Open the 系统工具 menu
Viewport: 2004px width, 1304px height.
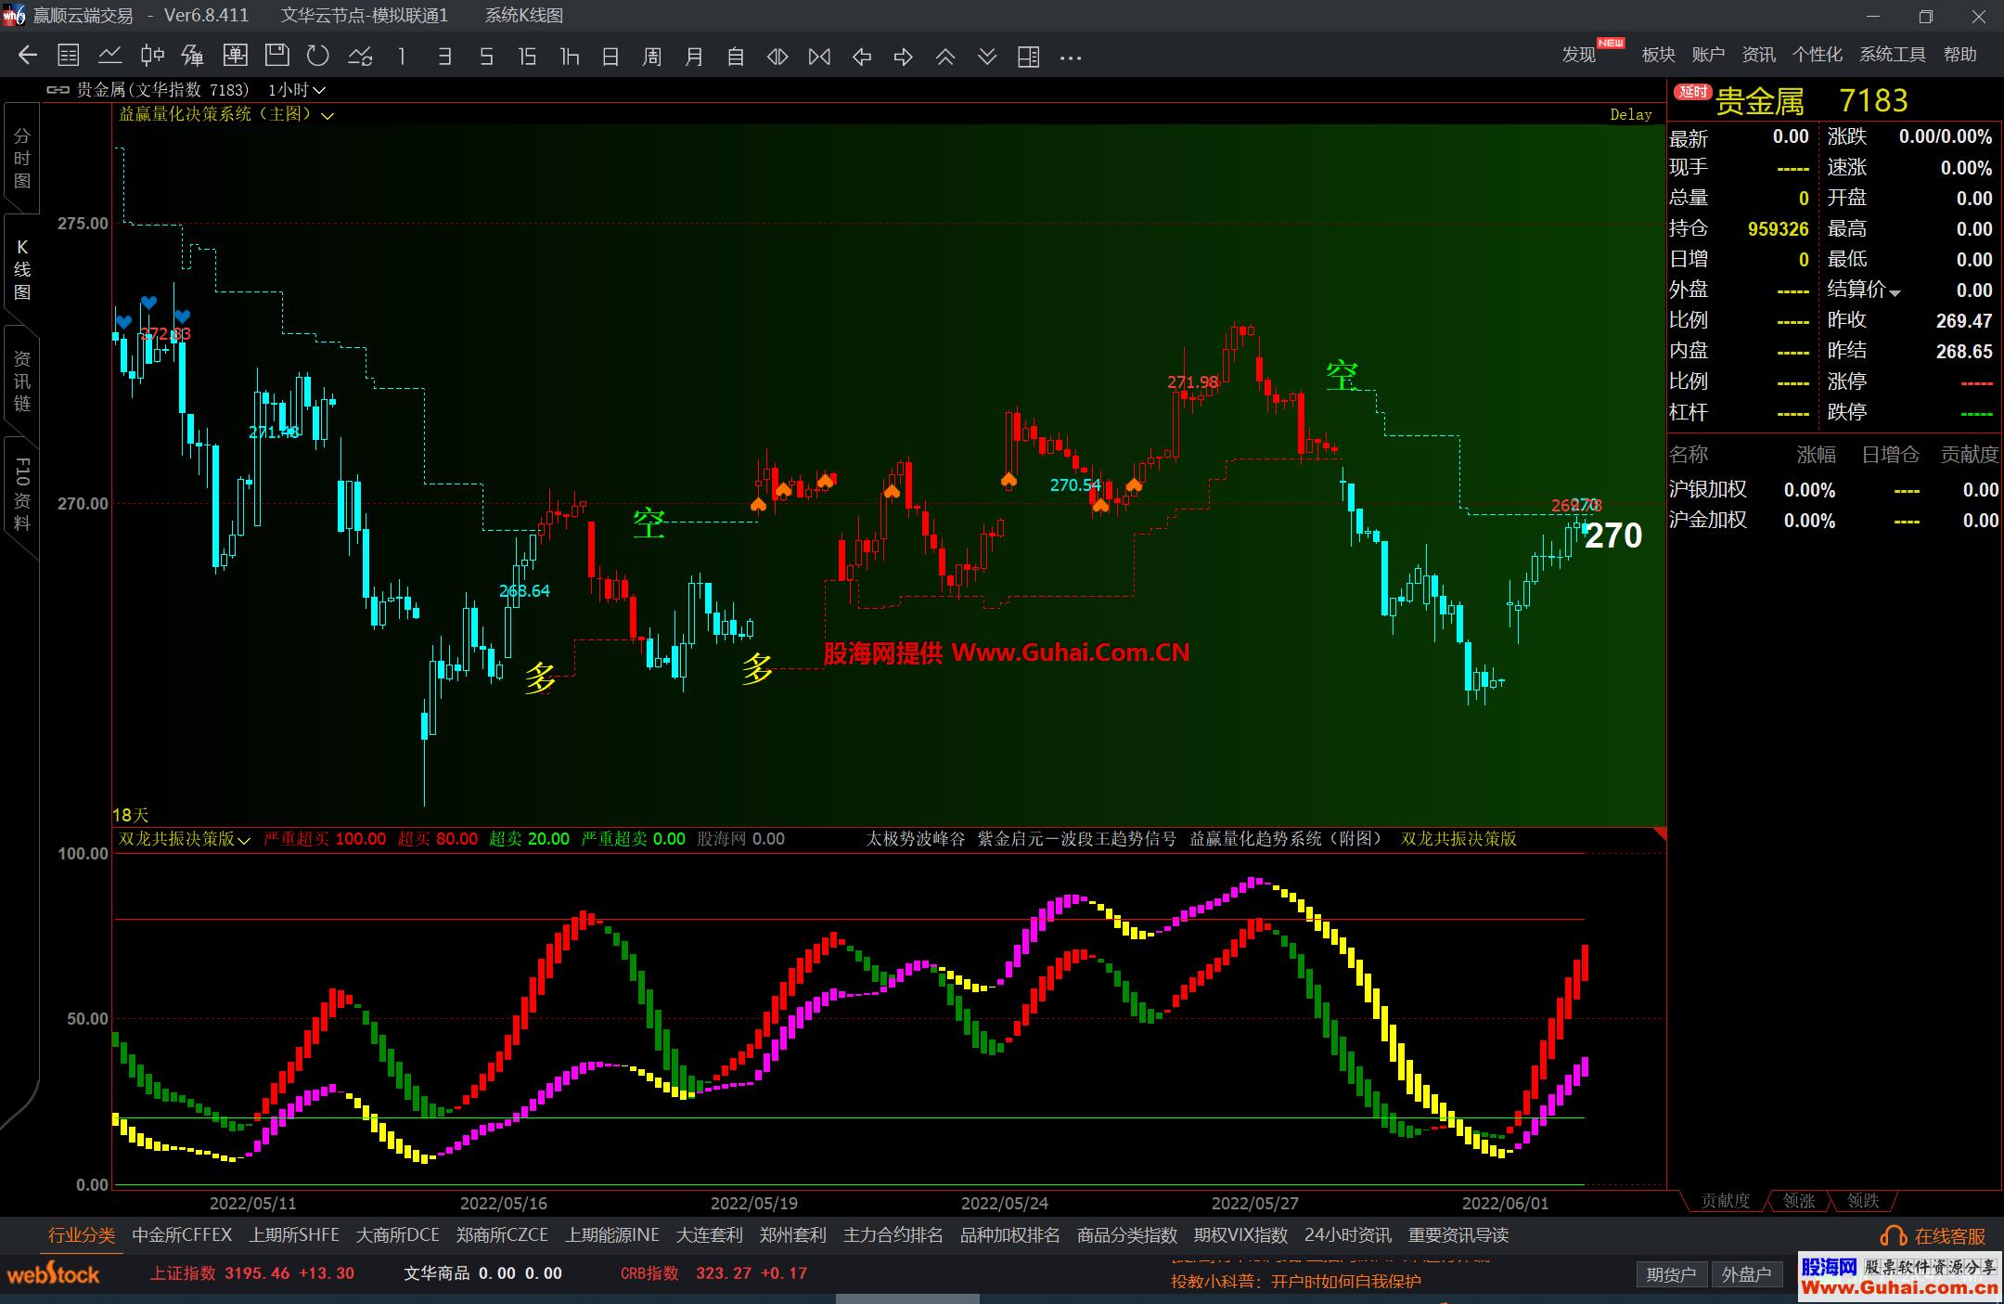(1892, 55)
